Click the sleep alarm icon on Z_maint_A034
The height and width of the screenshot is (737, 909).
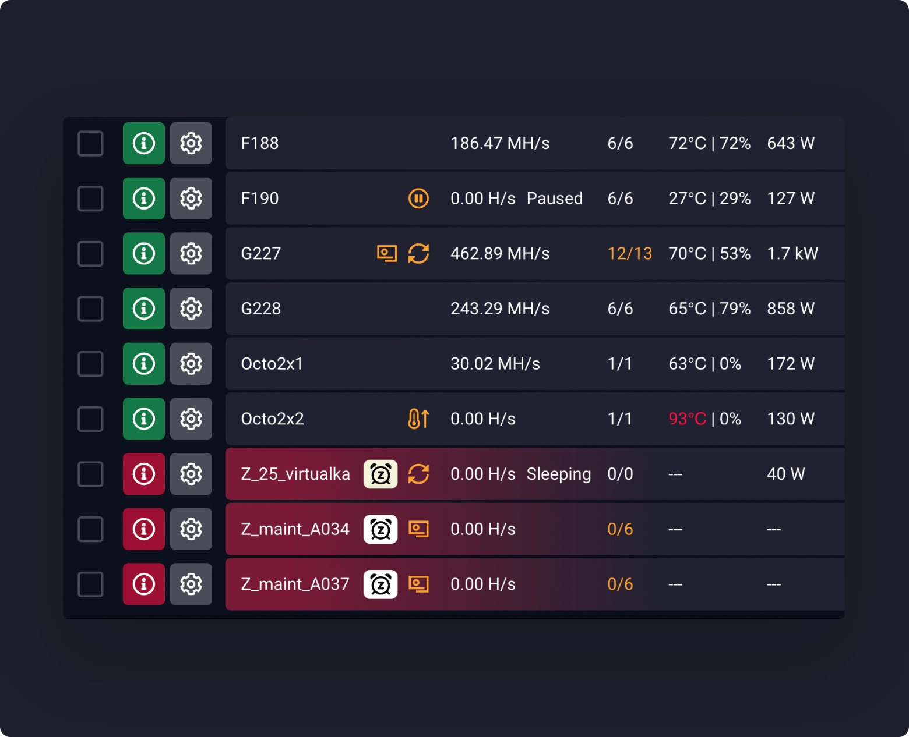coord(380,529)
